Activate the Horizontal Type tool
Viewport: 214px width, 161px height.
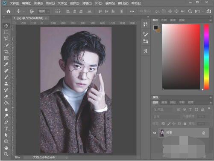point(6,129)
